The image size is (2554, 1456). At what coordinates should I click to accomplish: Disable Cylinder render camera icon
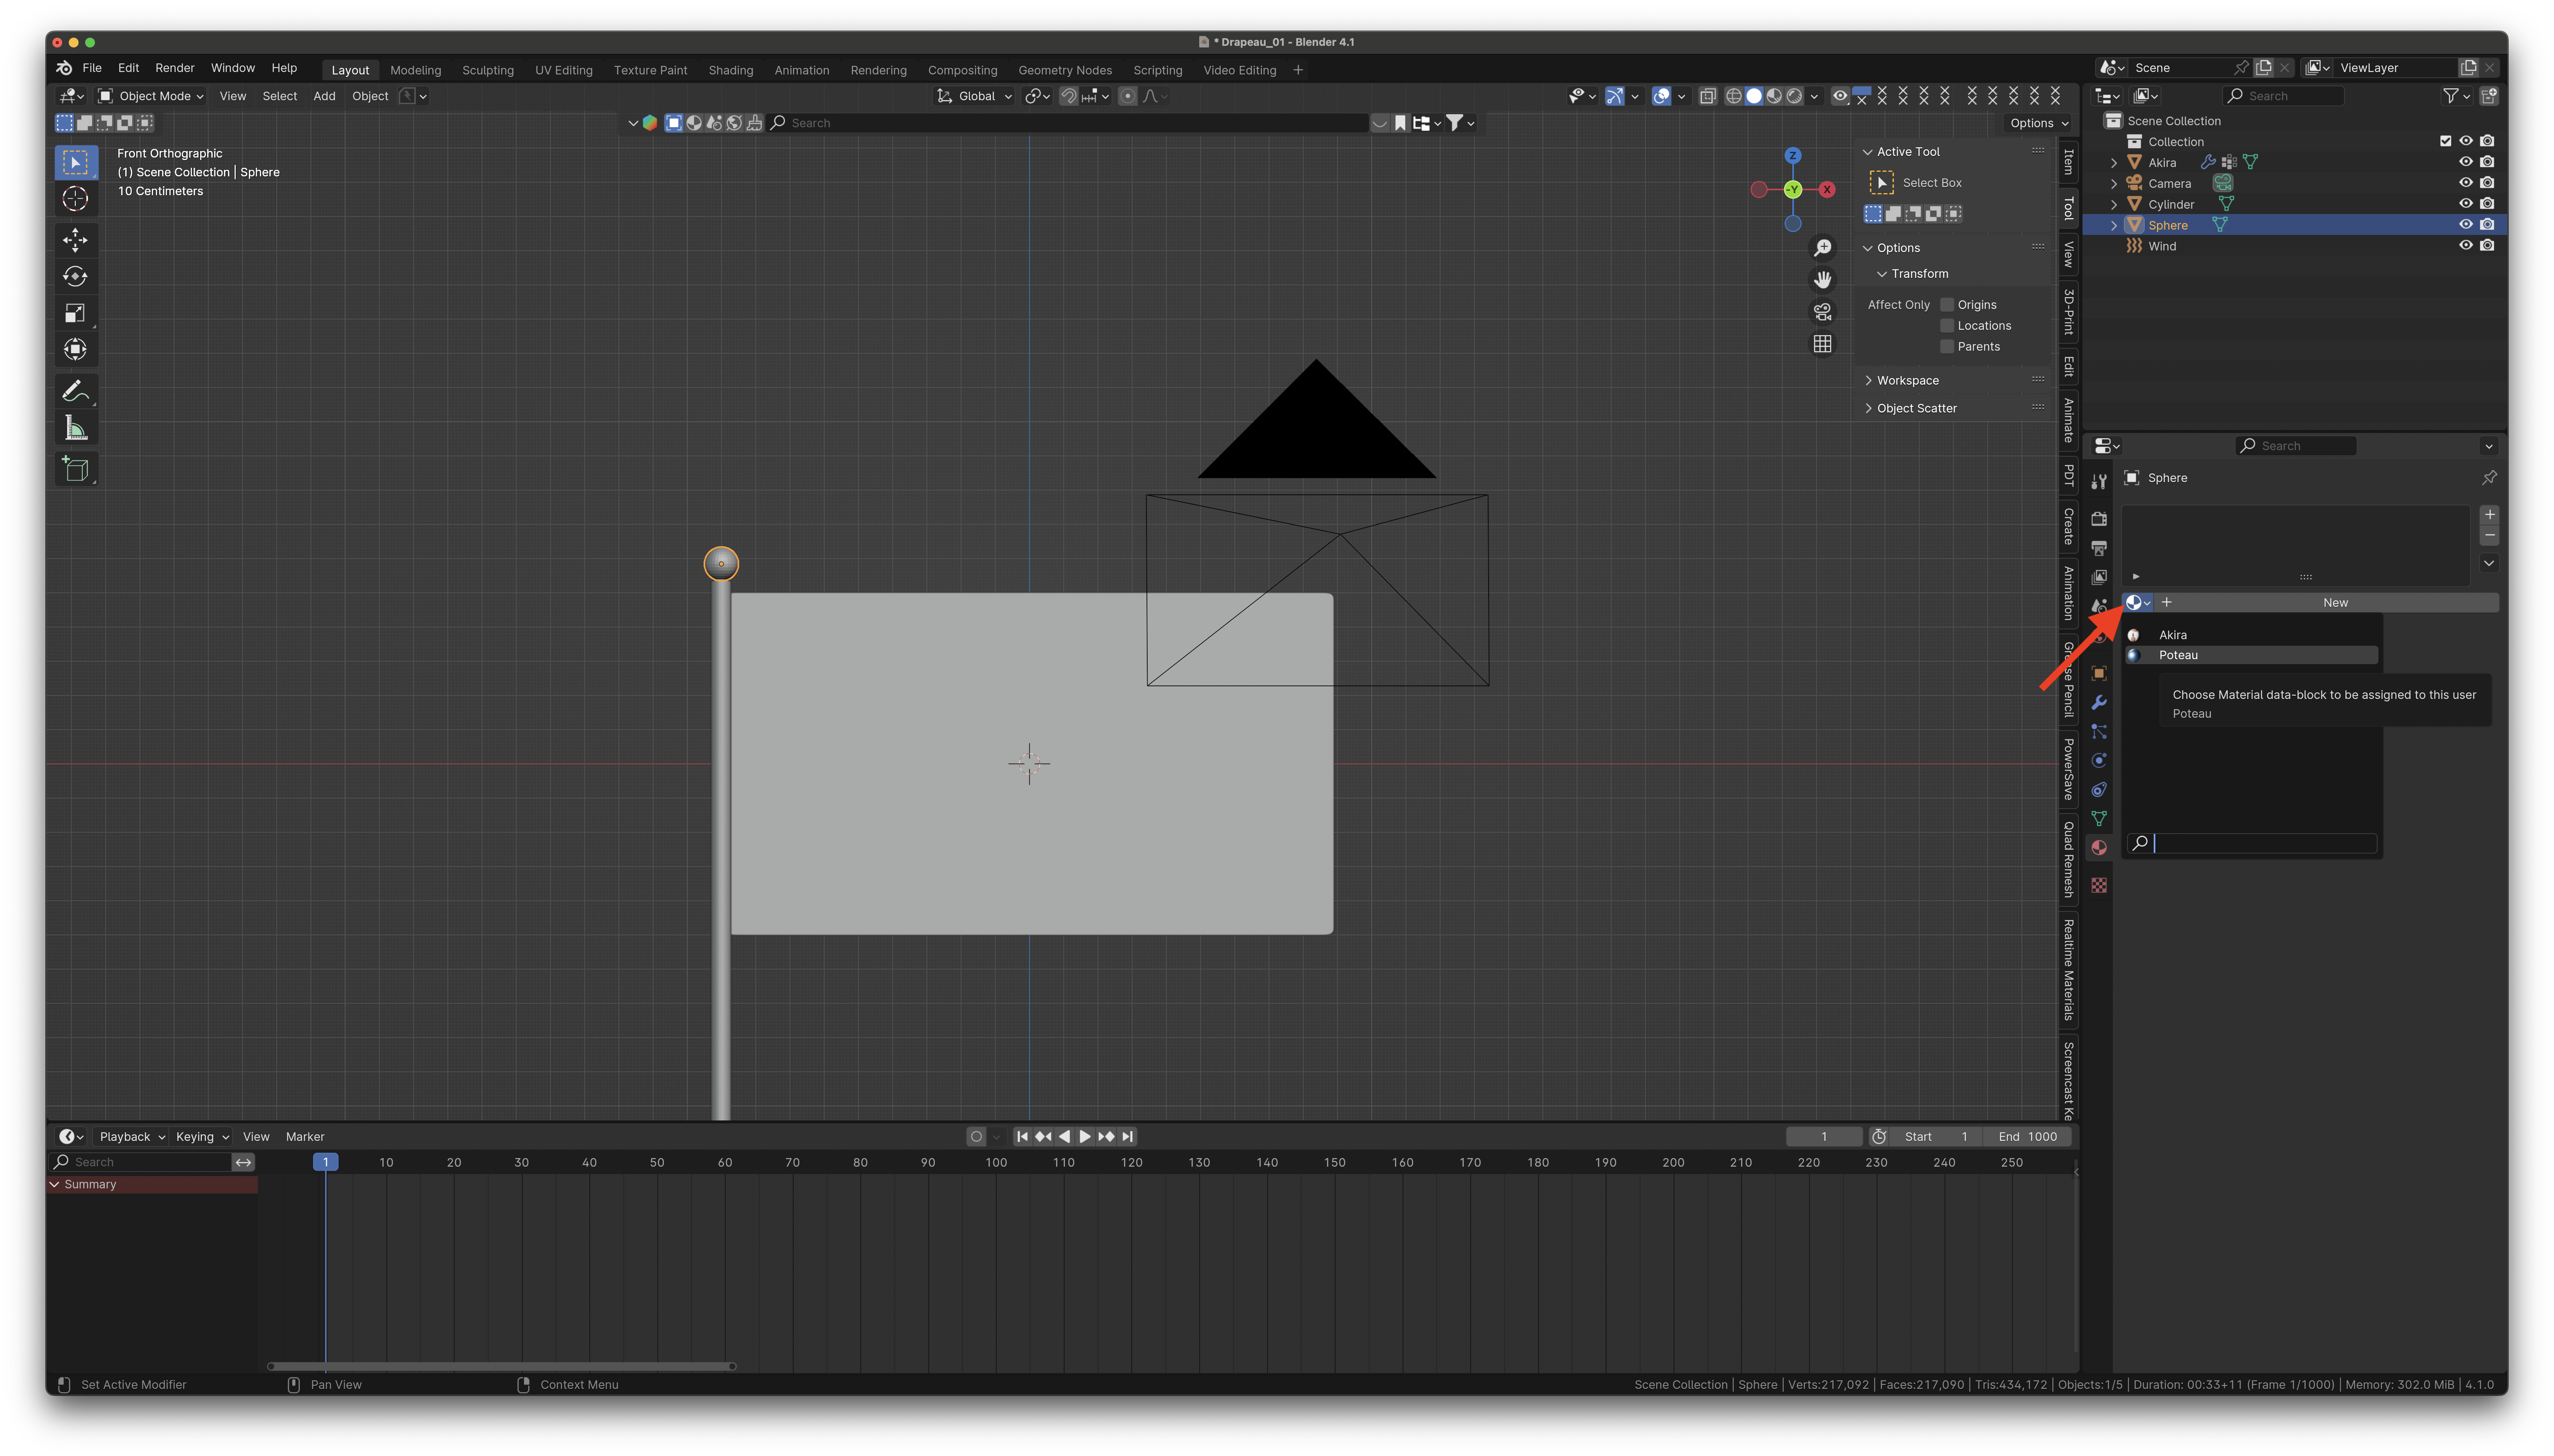click(x=2487, y=204)
